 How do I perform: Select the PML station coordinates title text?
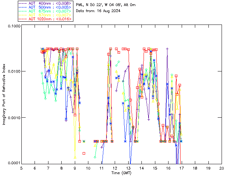106,5
